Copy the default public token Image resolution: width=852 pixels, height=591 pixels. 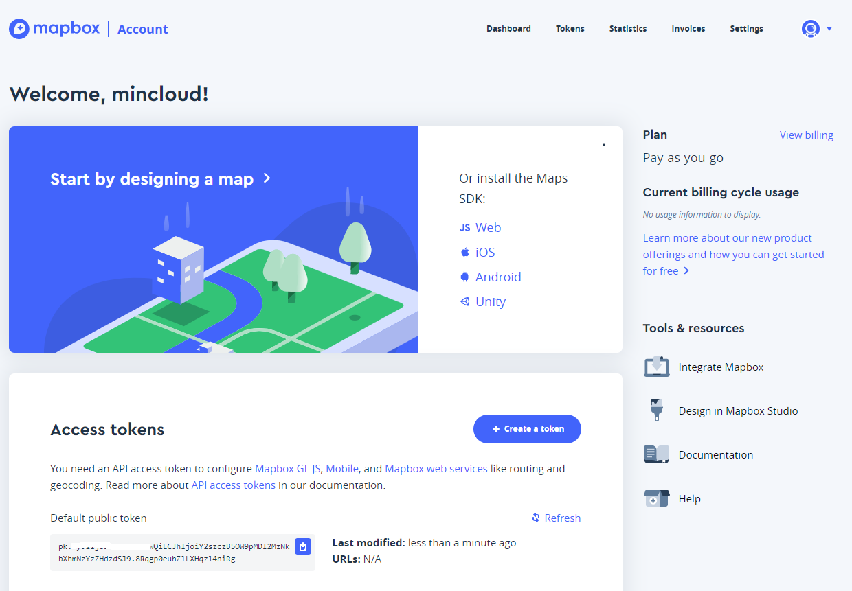coord(303,546)
